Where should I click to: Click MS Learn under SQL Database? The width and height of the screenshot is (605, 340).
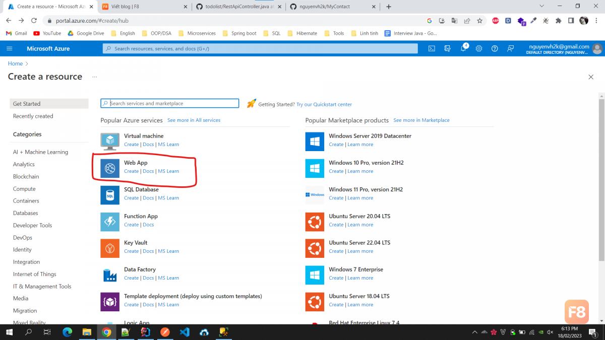click(168, 198)
